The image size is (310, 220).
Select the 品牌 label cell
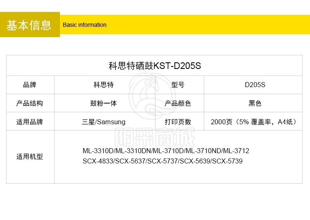click(x=30, y=85)
